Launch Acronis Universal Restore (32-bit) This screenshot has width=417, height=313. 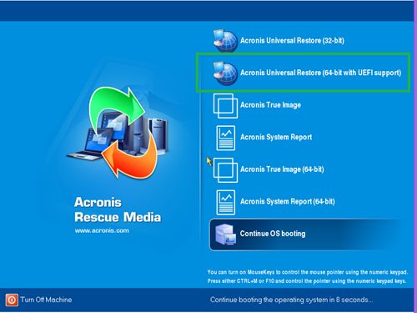292,41
